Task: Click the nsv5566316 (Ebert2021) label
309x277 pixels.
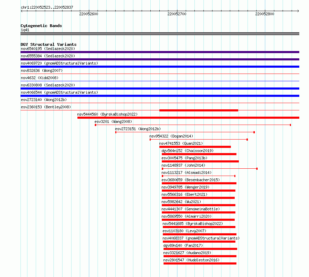Action: click(184, 194)
